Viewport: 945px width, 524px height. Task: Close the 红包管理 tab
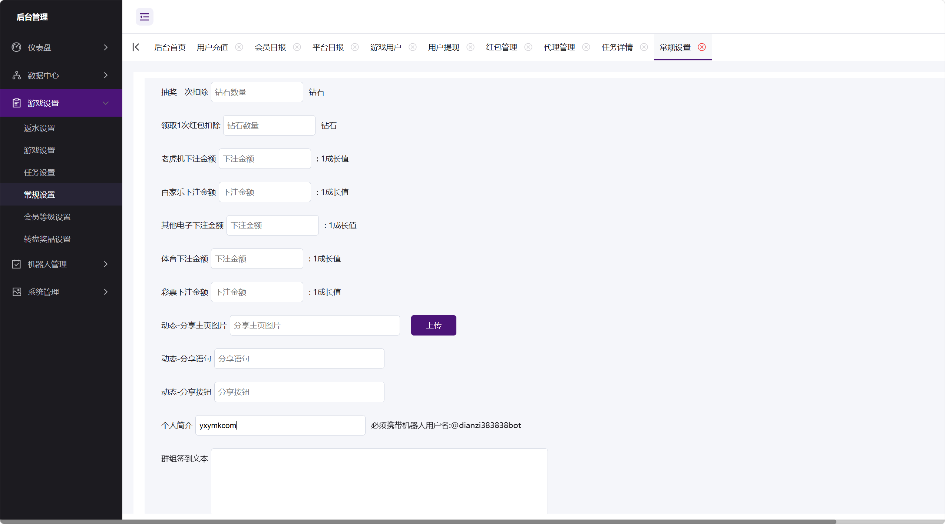(x=528, y=47)
